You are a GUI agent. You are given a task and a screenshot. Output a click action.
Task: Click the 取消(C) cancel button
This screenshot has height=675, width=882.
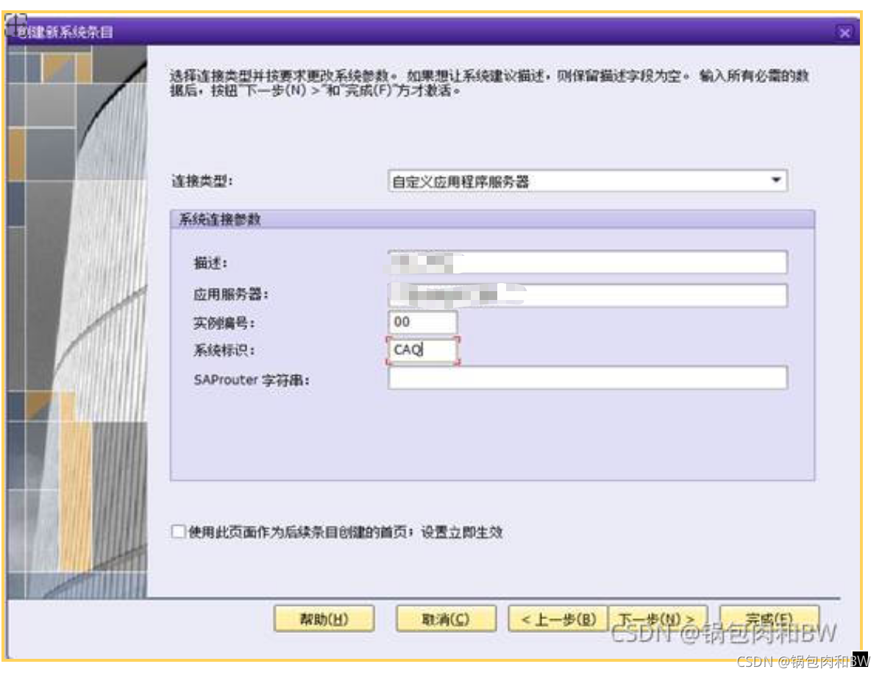click(x=446, y=619)
